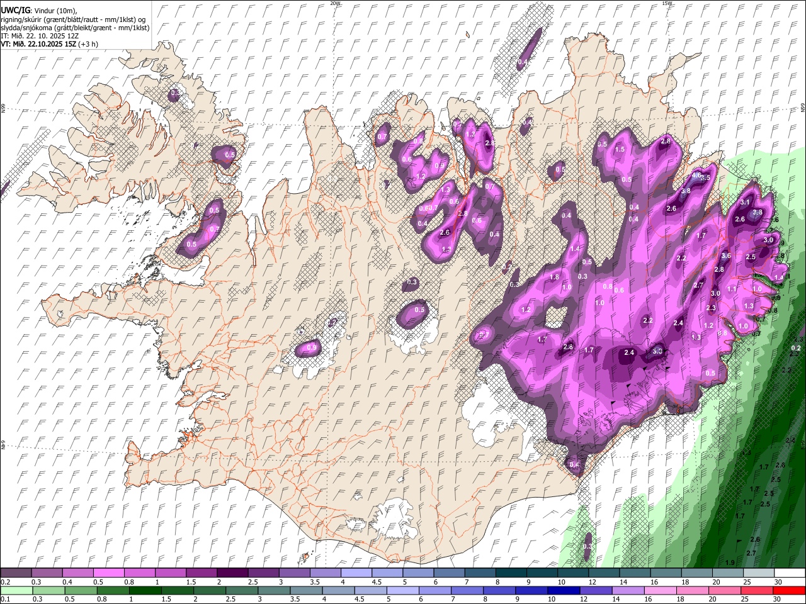This screenshot has width=806, height=604.
Task: Pick the dark teal 8 swatch in upper legend row
Action: point(511,573)
